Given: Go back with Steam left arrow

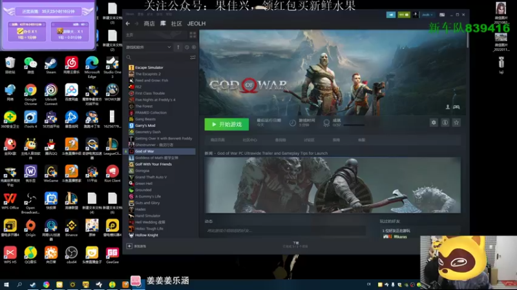Looking at the screenshot, I should [x=128, y=24].
